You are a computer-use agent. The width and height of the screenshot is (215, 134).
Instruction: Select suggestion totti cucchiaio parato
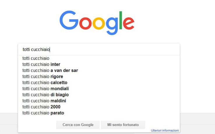[x=99, y=113]
